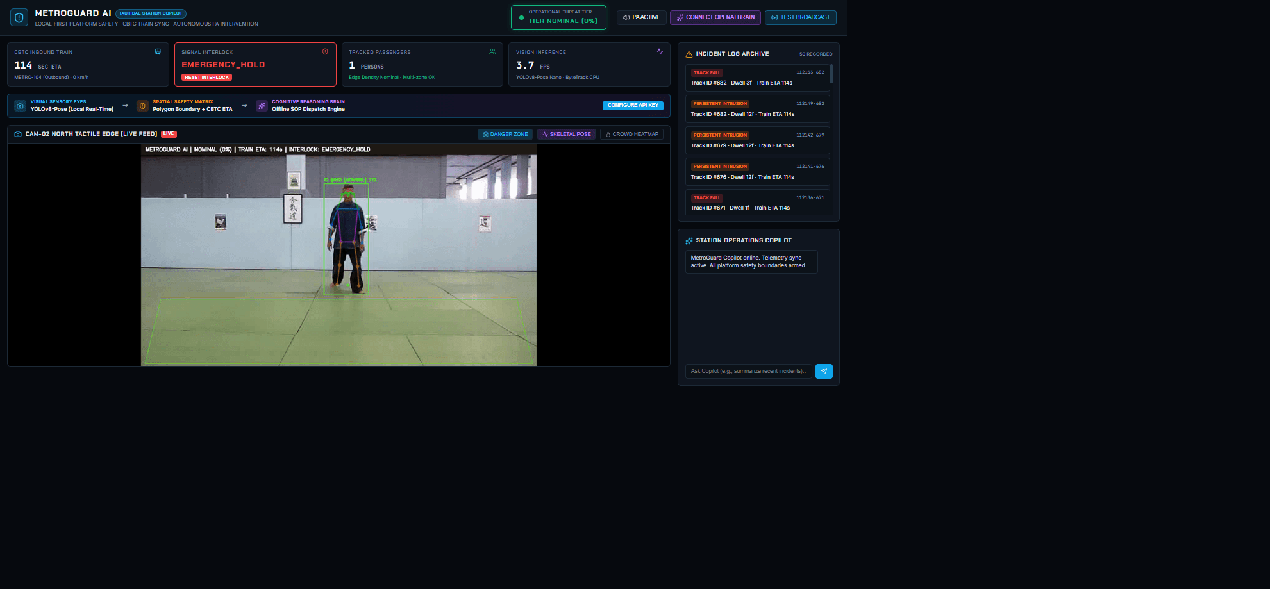Click the Reset Interlock button
The height and width of the screenshot is (589, 1270).
tap(206, 78)
